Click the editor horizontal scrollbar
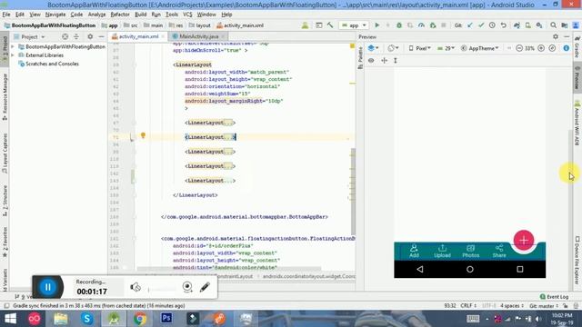Image resolution: width=582 pixels, height=327 pixels. coord(228,269)
